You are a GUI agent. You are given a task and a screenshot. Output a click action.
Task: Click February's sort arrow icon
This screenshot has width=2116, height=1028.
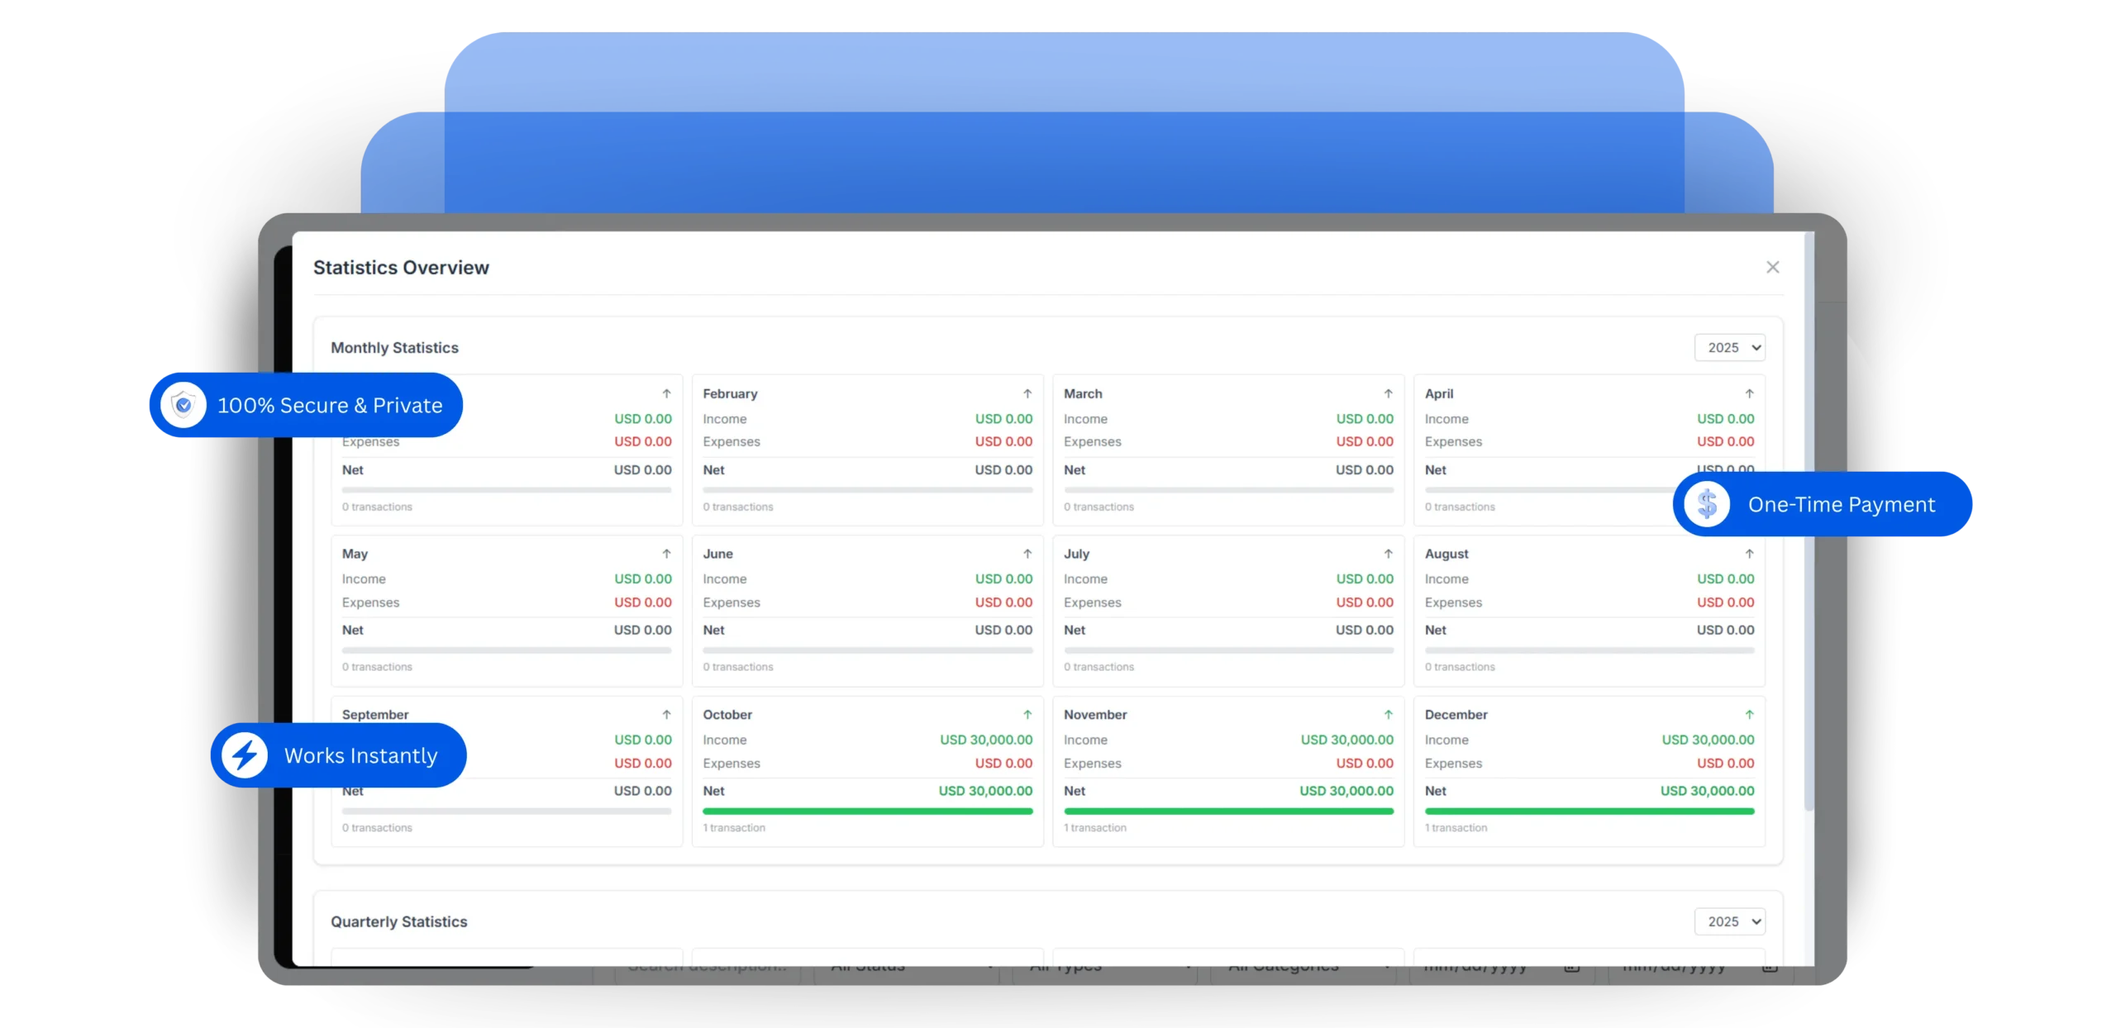(x=1027, y=393)
